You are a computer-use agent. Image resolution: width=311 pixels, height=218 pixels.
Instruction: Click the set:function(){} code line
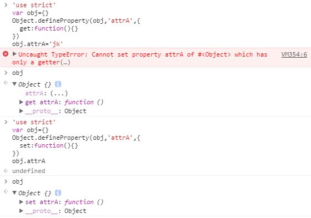tap(49, 145)
